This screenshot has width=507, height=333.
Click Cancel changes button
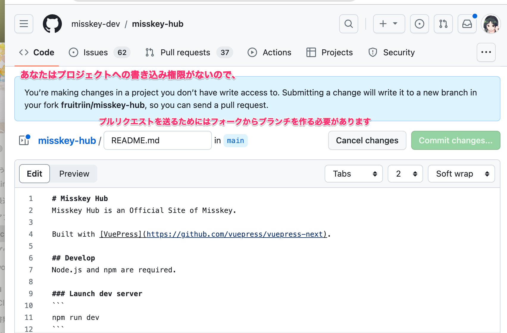coord(367,140)
